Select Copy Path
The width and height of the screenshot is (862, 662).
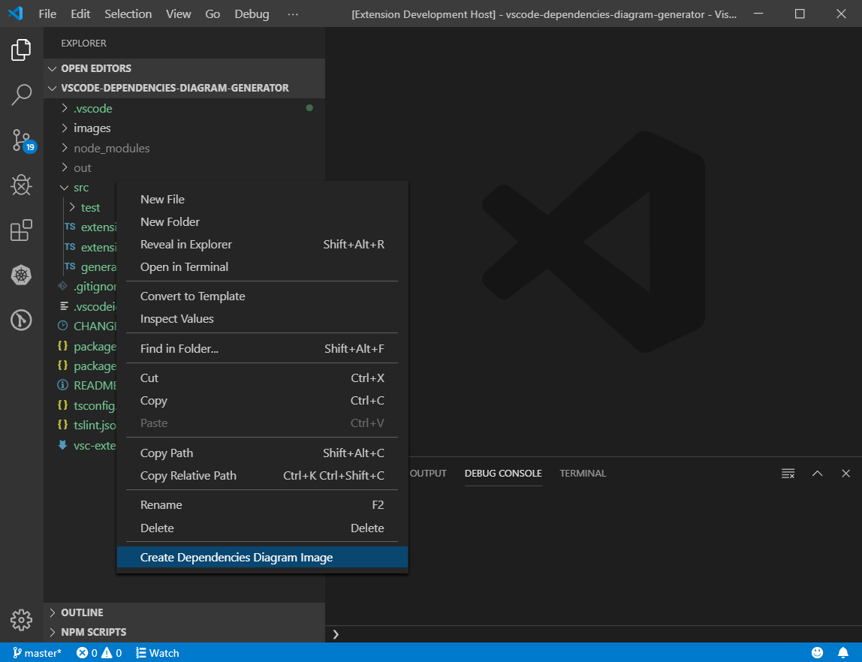[x=262, y=453]
